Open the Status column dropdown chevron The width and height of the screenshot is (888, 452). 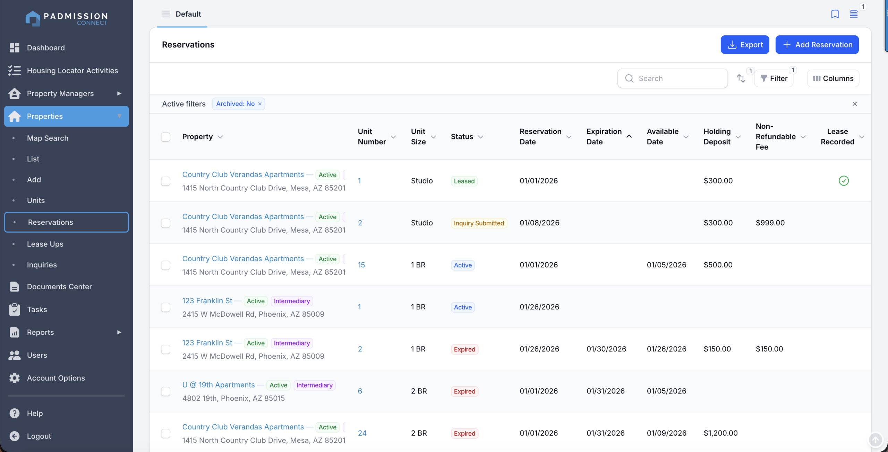click(x=480, y=137)
